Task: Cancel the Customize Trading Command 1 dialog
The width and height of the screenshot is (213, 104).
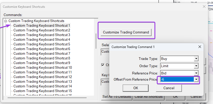Action: (169, 88)
